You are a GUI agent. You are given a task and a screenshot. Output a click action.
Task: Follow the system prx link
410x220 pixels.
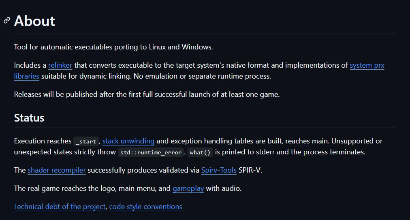[367, 65]
